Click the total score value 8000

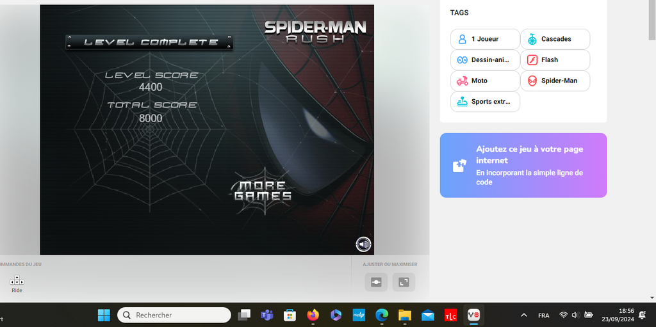pyautogui.click(x=151, y=118)
